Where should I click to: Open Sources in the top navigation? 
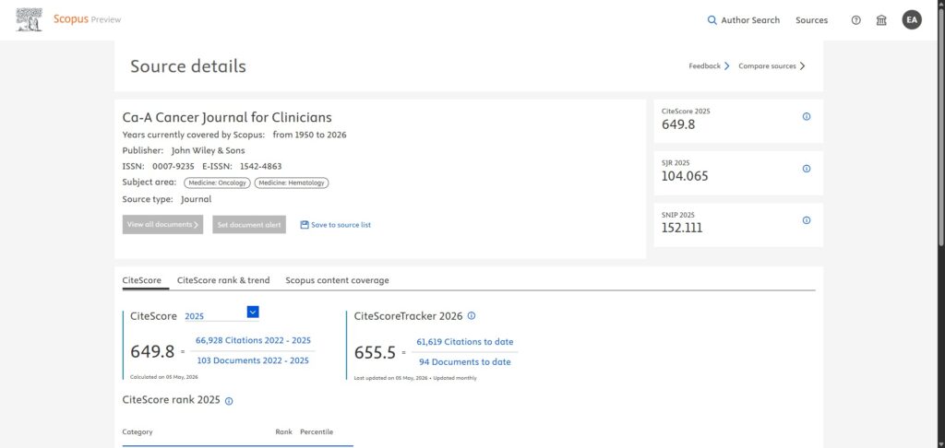[x=811, y=20]
